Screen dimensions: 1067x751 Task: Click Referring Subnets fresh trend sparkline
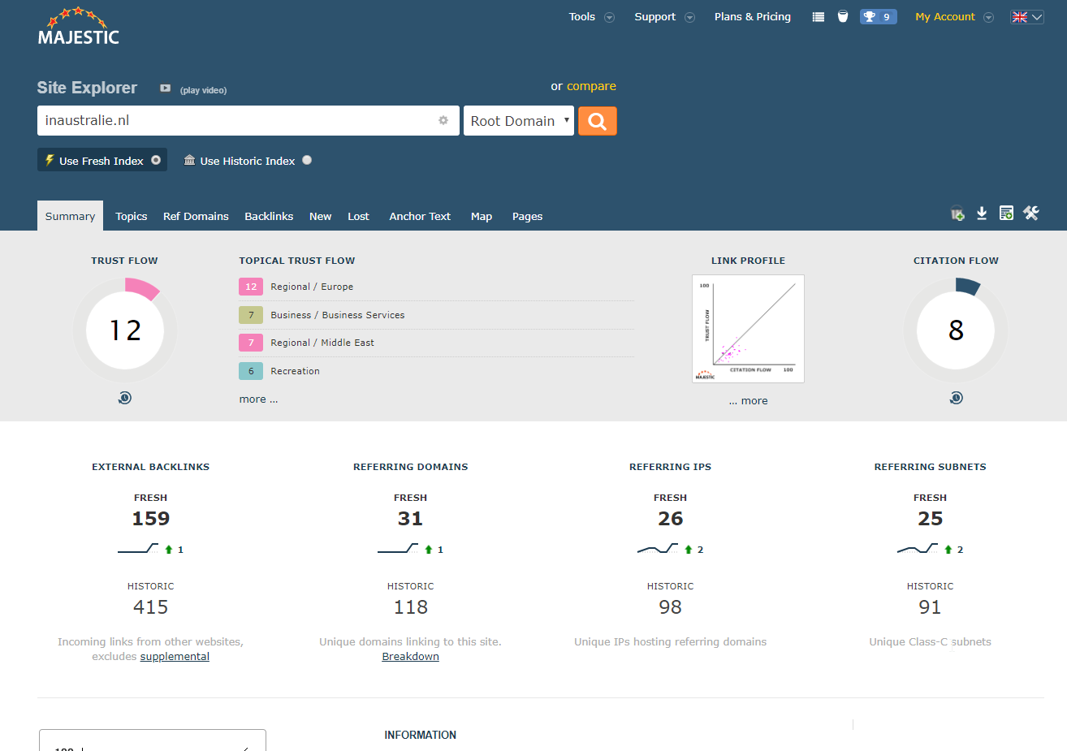918,549
